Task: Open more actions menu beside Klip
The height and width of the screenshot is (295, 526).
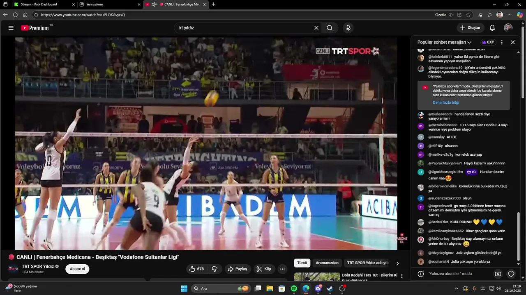Action: (282, 269)
